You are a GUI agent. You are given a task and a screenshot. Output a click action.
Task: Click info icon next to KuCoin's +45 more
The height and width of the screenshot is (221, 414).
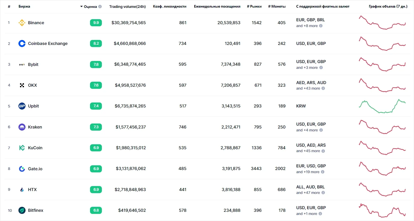coord(323,151)
